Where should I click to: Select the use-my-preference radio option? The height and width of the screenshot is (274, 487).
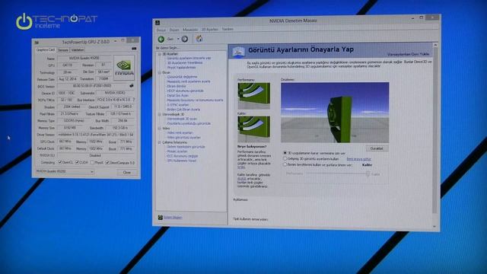pyautogui.click(x=285, y=164)
